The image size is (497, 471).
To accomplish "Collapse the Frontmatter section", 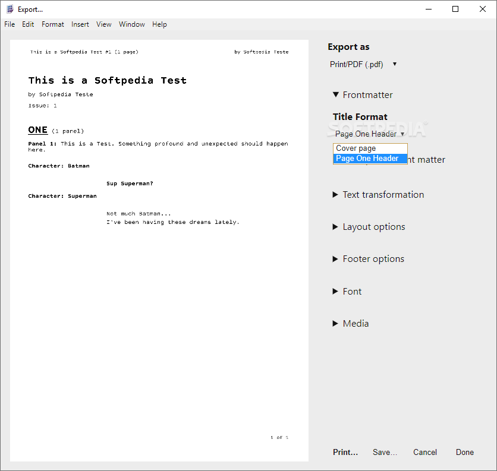I will tap(363, 94).
